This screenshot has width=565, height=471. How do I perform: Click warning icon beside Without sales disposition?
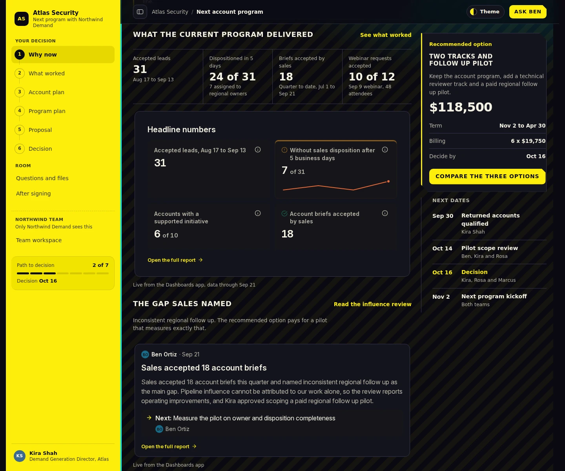284,150
